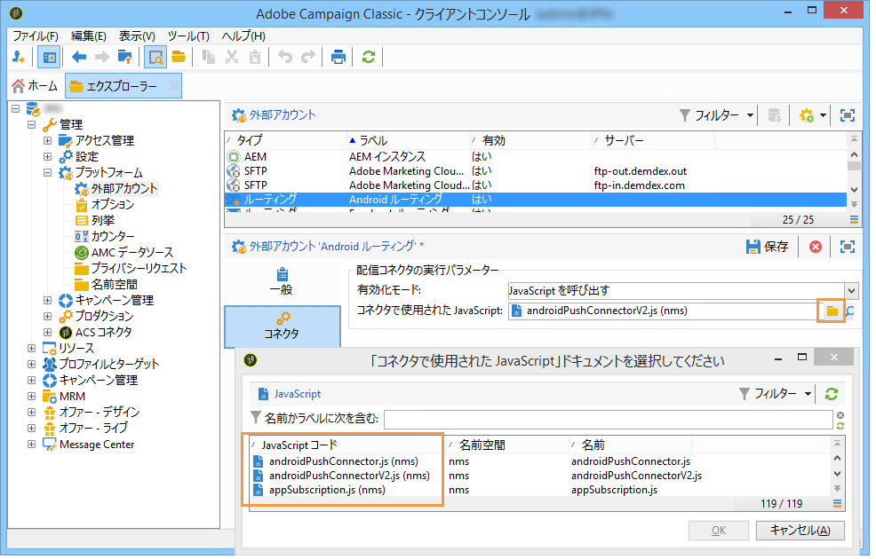Switch to the ホーム tab

coord(36,86)
